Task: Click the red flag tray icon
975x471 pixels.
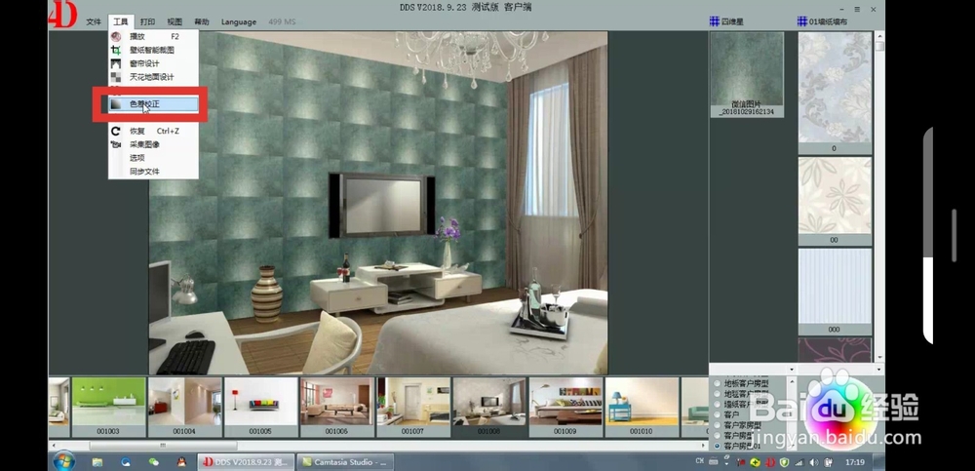Action: 741,462
